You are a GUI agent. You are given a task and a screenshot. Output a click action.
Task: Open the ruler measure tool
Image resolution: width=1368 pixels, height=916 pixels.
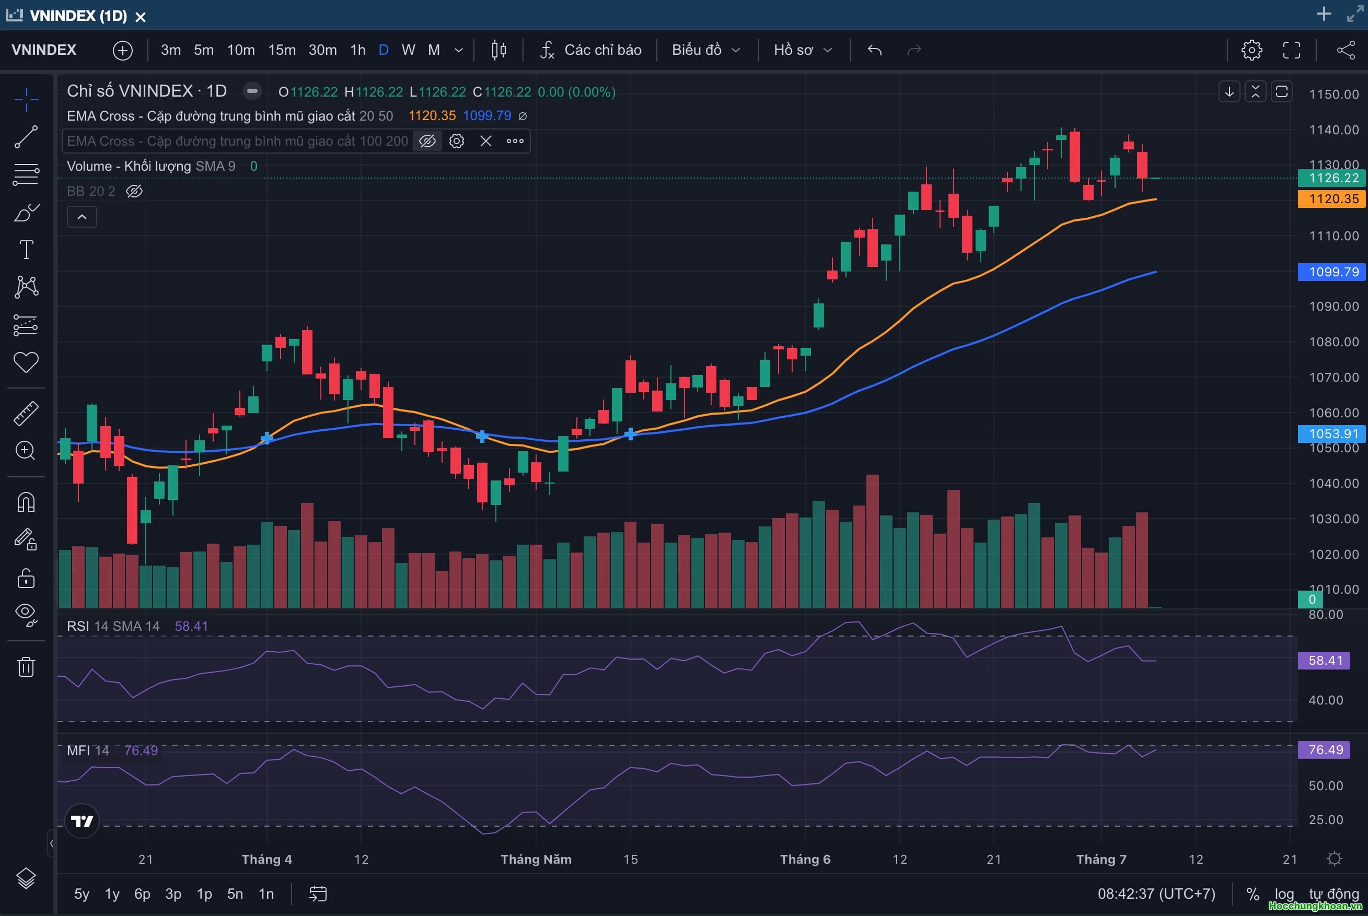(26, 413)
